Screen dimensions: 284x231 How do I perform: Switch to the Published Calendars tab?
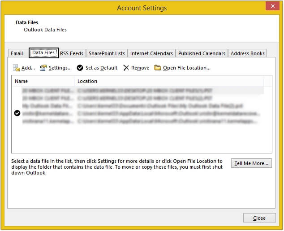(x=202, y=53)
